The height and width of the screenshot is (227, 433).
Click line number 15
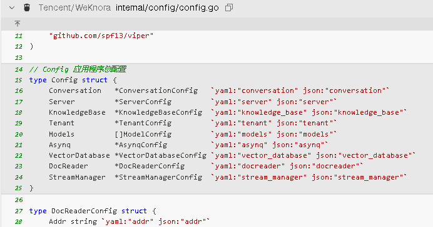point(19,80)
